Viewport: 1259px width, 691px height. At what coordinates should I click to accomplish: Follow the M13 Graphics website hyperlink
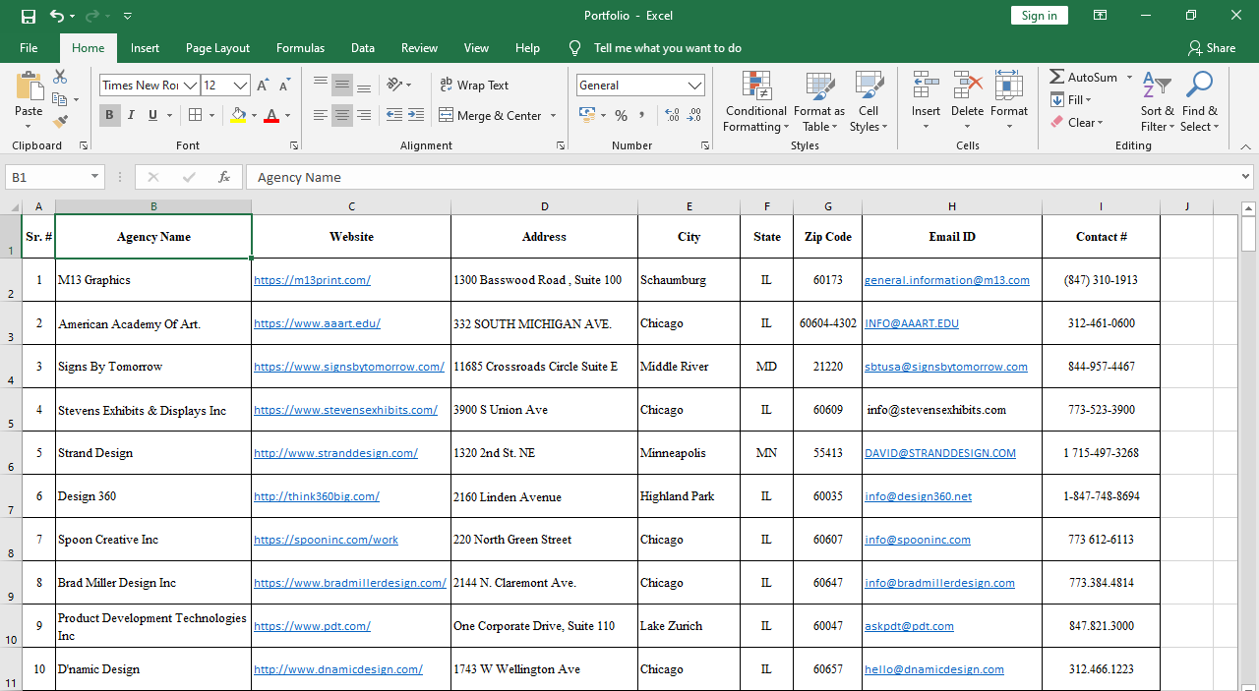pyautogui.click(x=312, y=279)
